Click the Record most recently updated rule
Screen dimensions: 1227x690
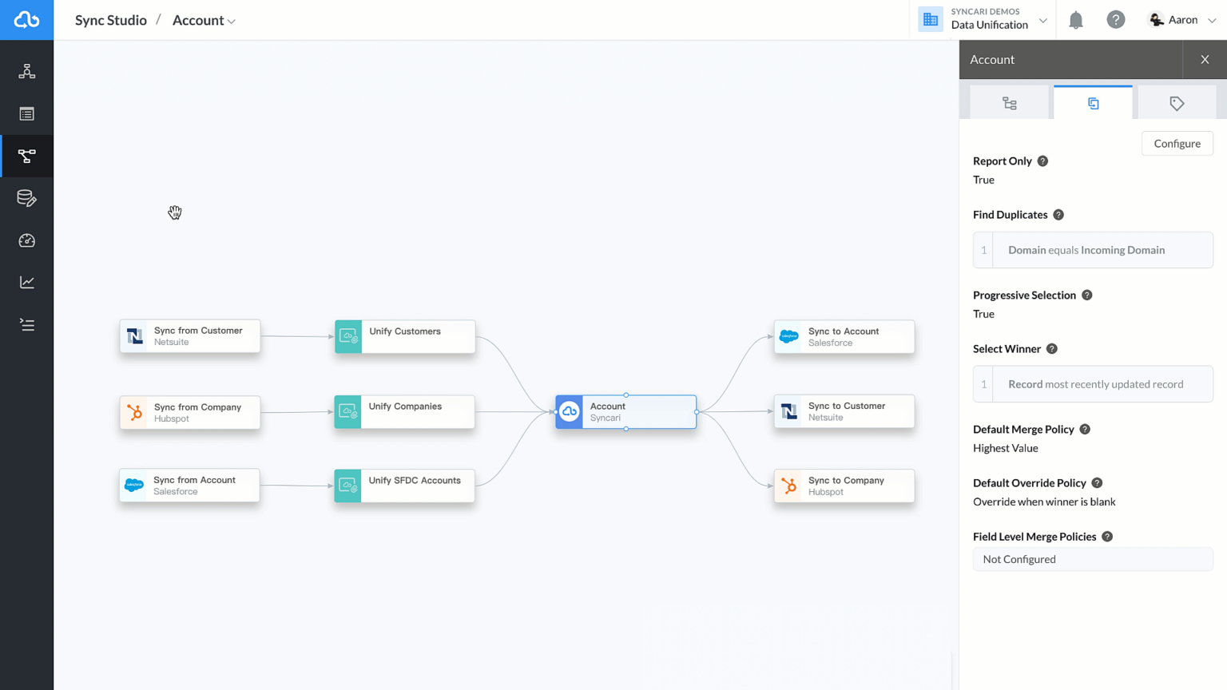click(x=1093, y=384)
